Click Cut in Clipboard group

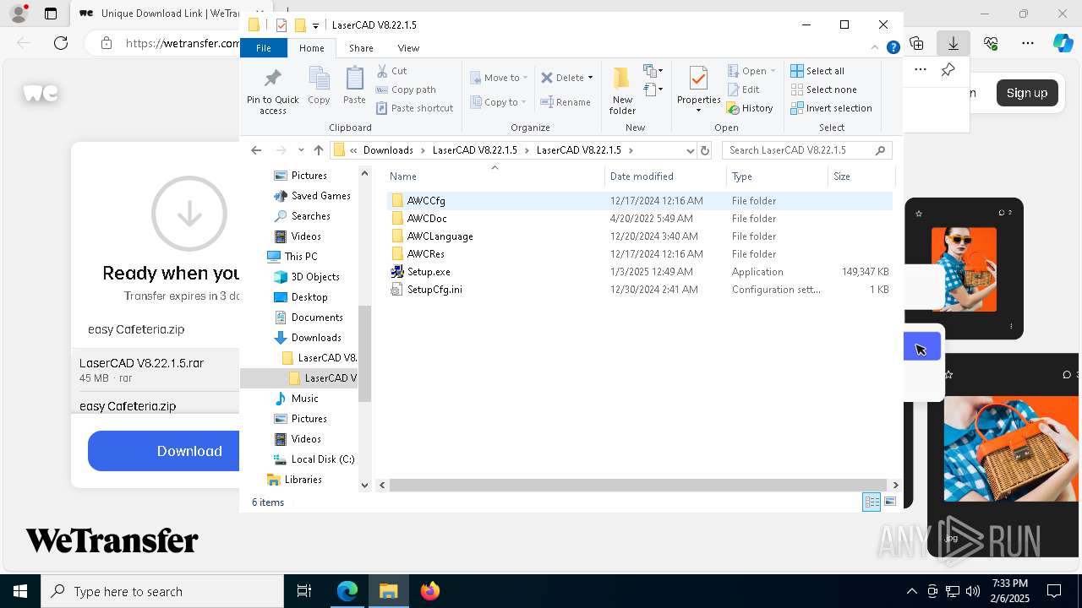391,71
